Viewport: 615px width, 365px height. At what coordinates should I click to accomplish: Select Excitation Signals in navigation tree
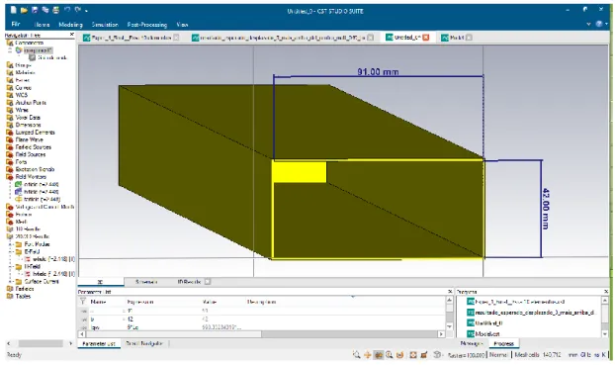(x=35, y=169)
